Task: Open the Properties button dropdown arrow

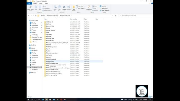Action: tap(89, 11)
